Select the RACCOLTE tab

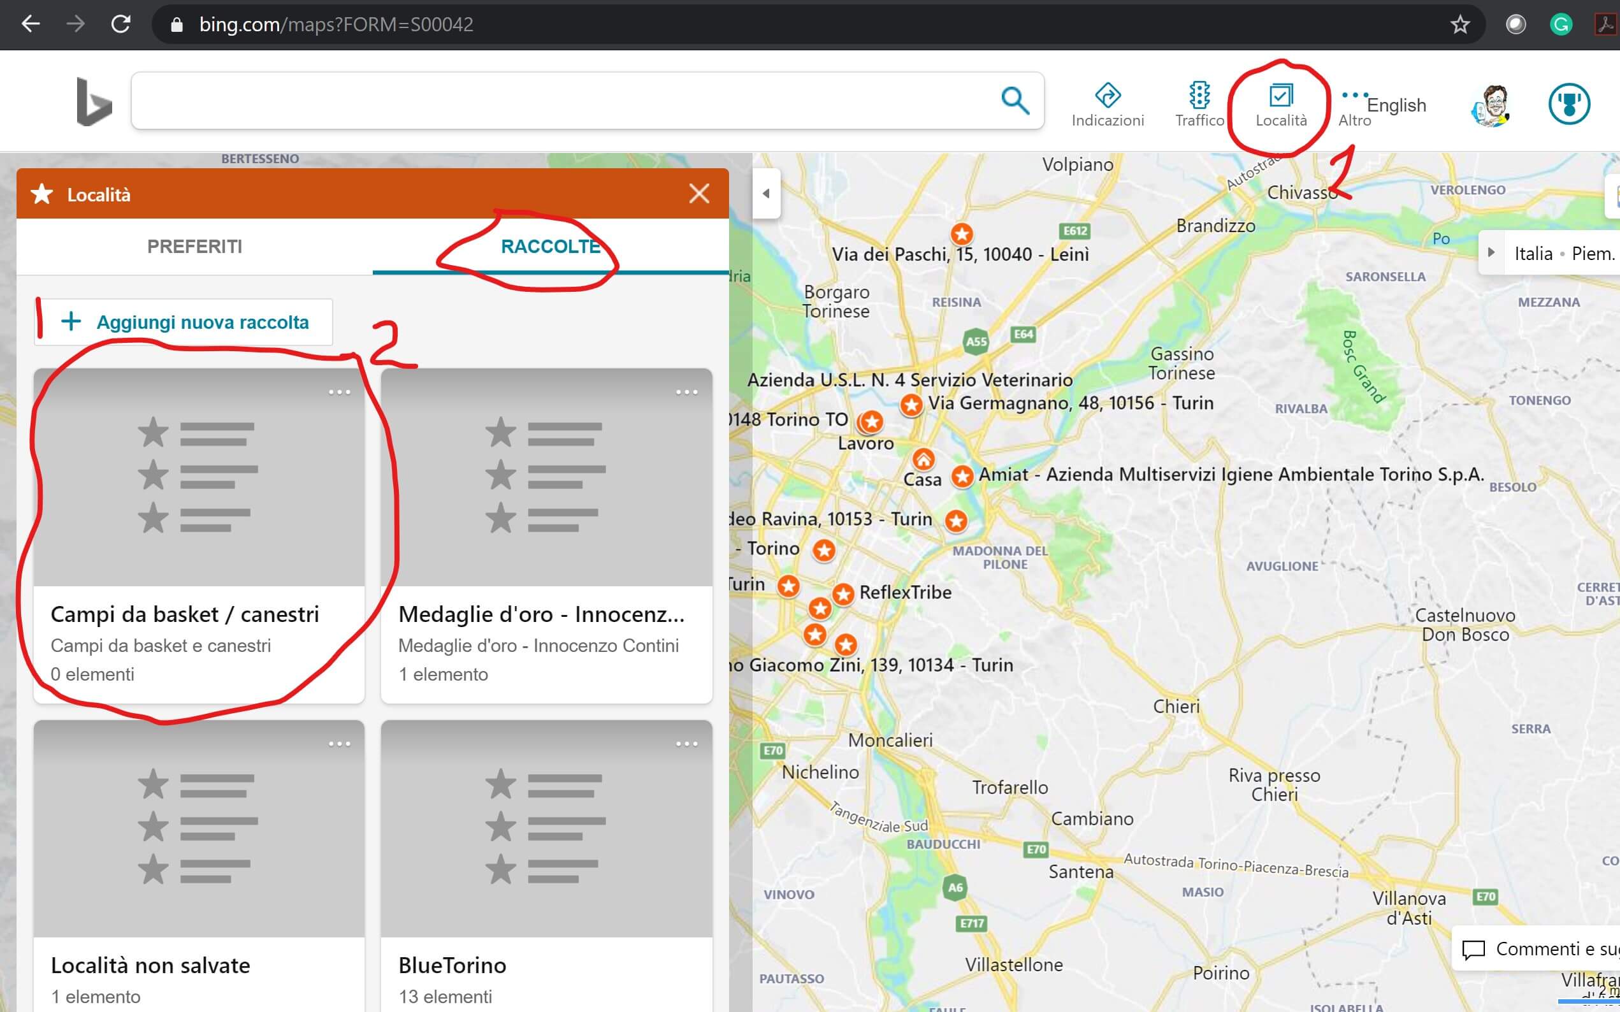click(x=550, y=246)
